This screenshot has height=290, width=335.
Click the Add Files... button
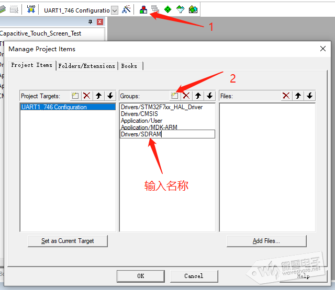coord(266,241)
